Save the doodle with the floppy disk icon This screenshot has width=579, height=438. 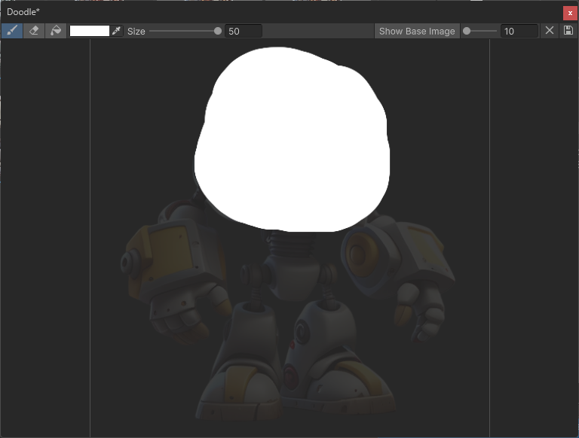point(568,31)
